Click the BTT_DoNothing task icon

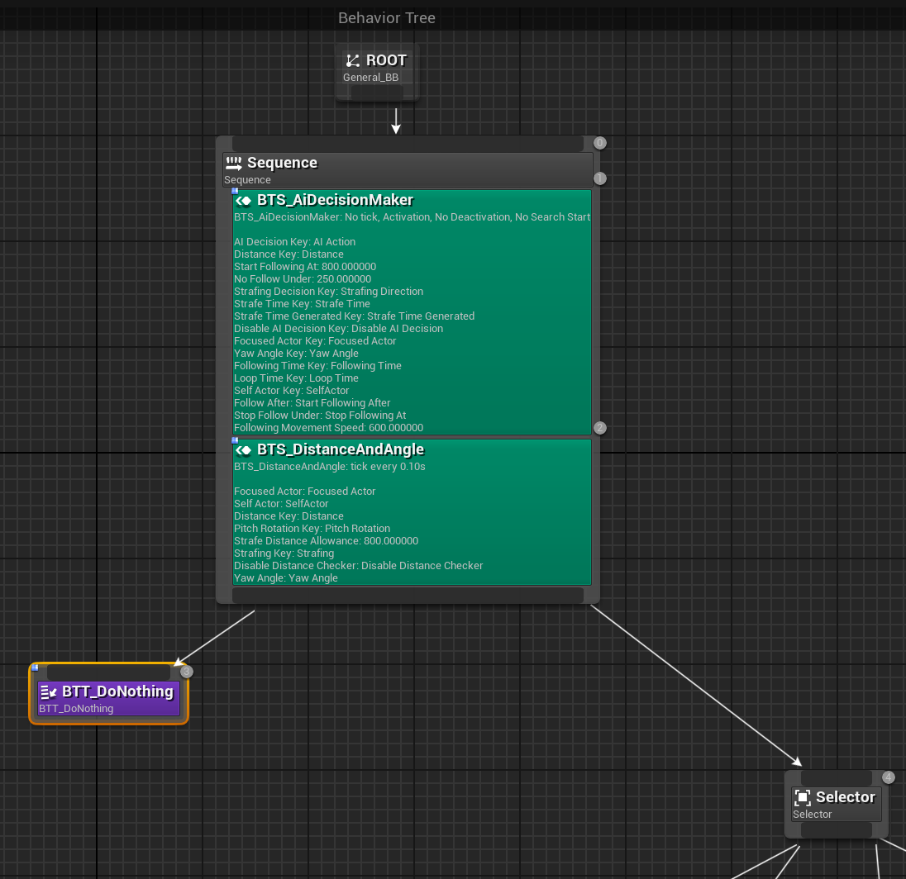(x=49, y=691)
